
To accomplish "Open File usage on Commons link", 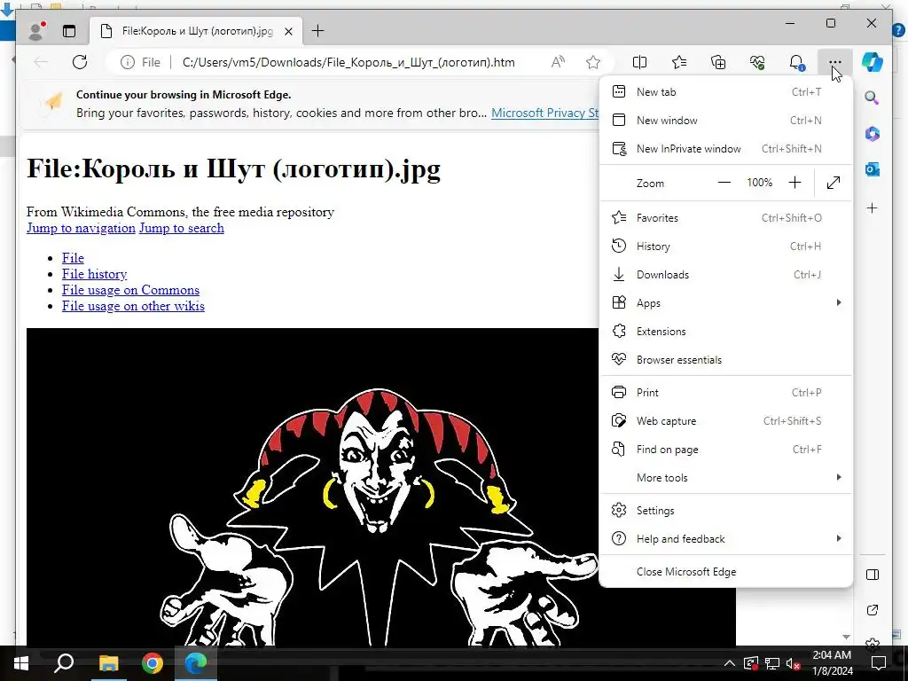I will click(131, 290).
